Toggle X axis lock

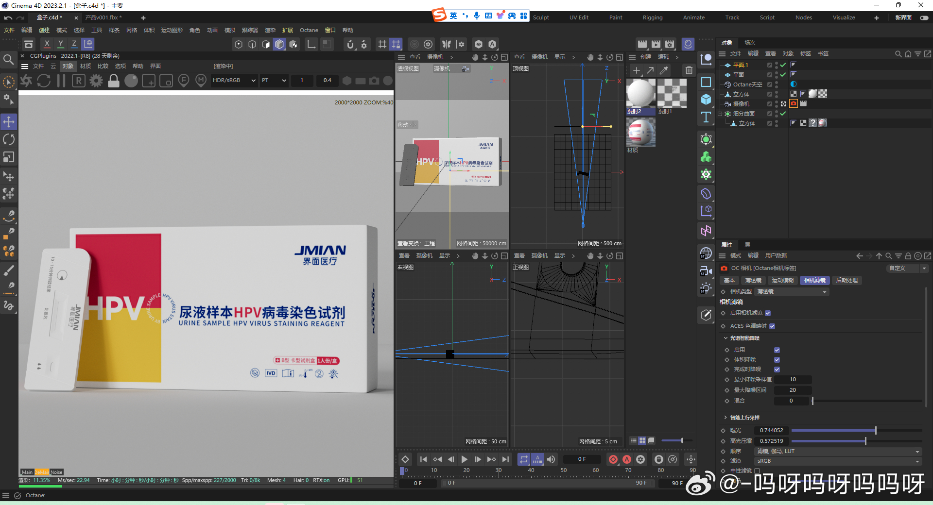pos(47,44)
